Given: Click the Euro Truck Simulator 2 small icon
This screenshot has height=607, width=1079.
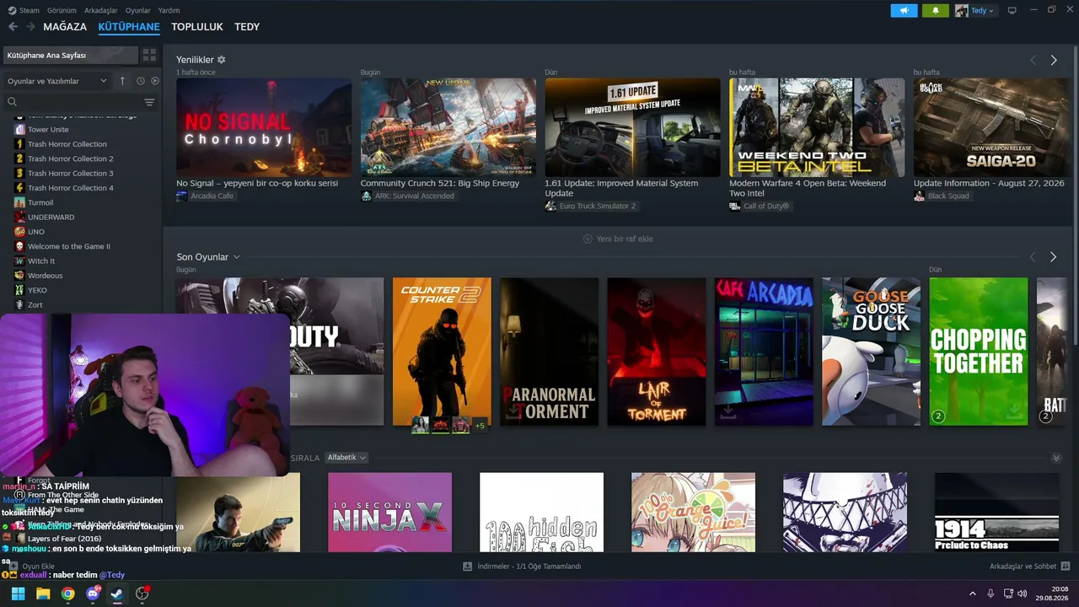Looking at the screenshot, I should point(550,206).
